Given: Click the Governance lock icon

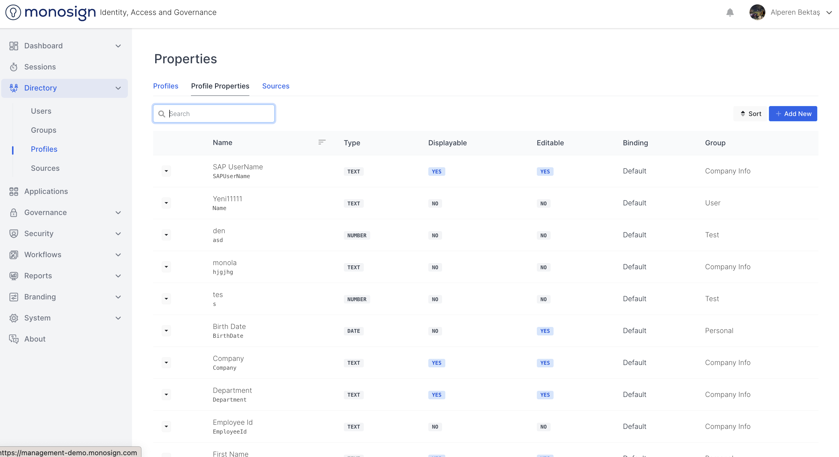Looking at the screenshot, I should [13, 213].
